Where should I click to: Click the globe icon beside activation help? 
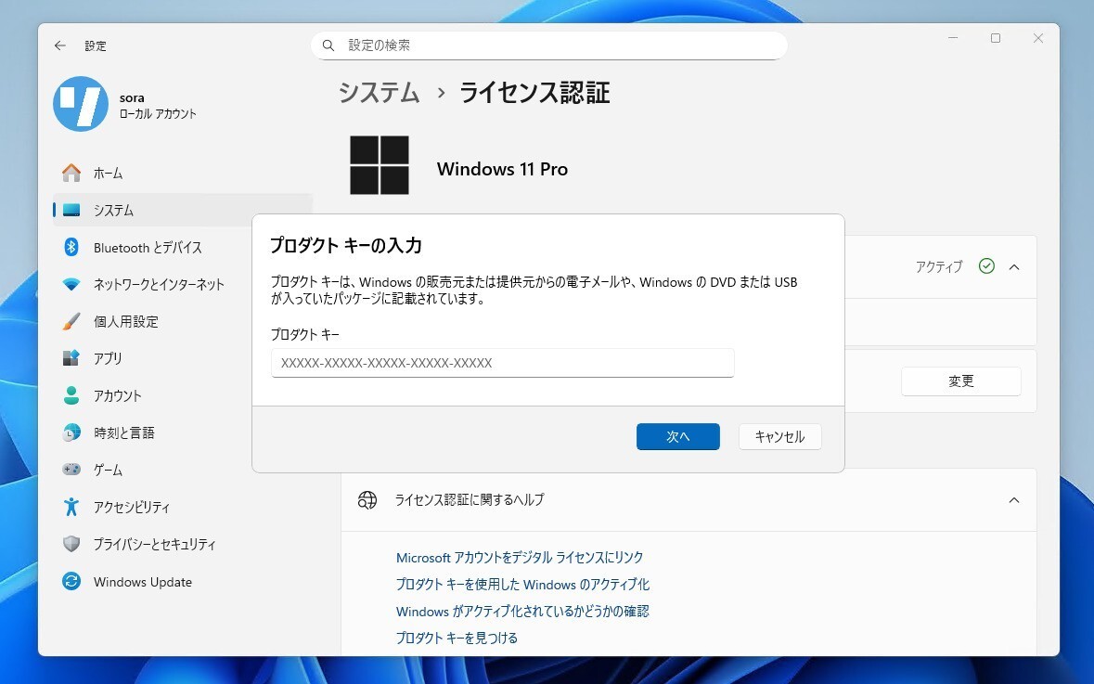[x=367, y=499]
